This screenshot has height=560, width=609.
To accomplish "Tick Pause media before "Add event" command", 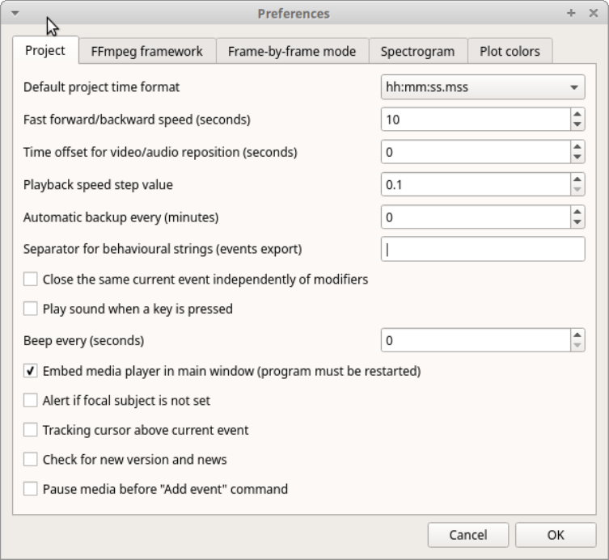I will (31, 489).
